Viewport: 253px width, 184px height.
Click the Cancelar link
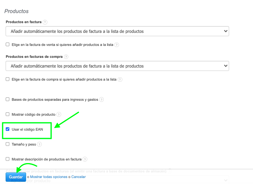coord(78,177)
